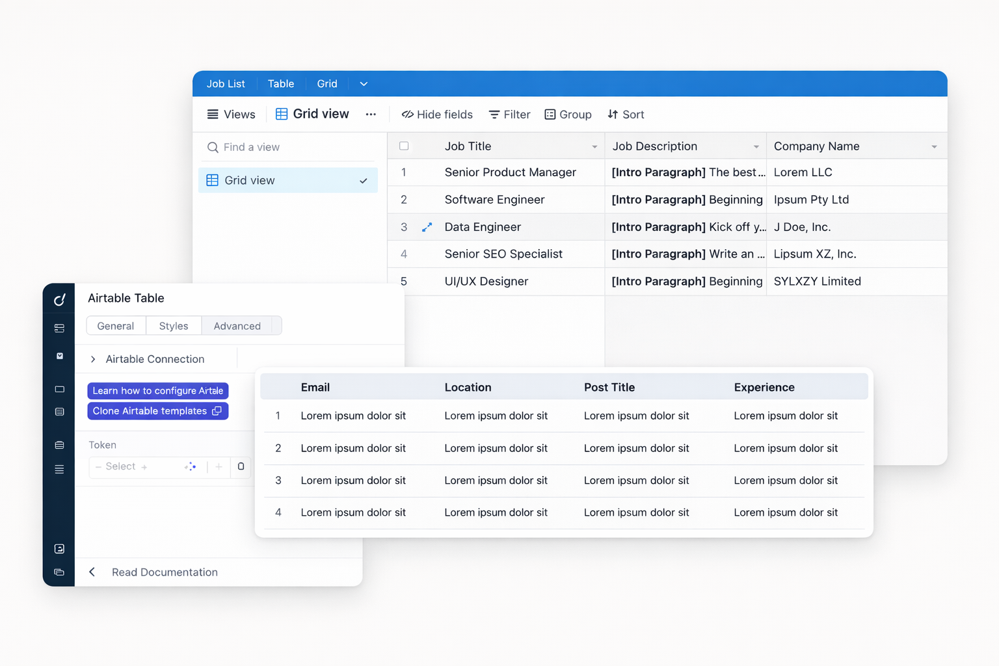Viewport: 999px width, 666px height.
Task: Click the Sort button in toolbar
Action: (626, 114)
